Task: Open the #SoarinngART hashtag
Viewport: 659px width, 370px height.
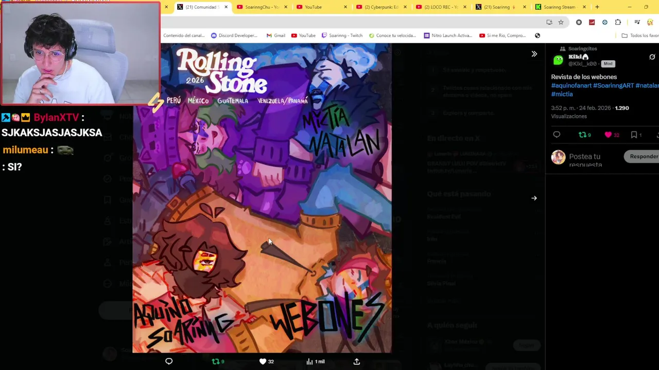Action: (x=613, y=86)
